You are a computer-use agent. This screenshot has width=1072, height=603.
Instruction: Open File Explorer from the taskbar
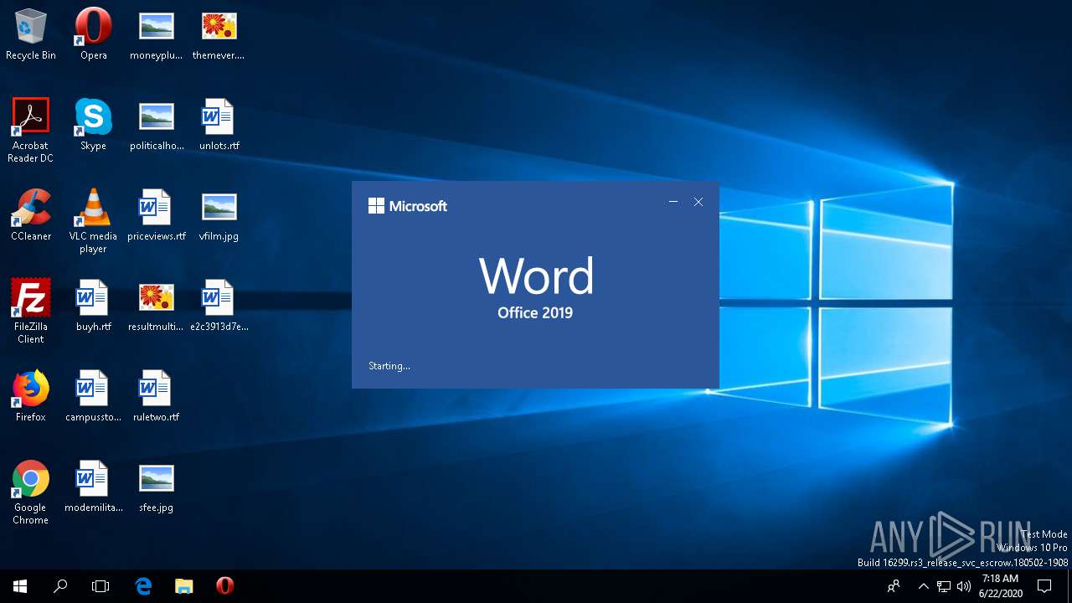coord(184,586)
